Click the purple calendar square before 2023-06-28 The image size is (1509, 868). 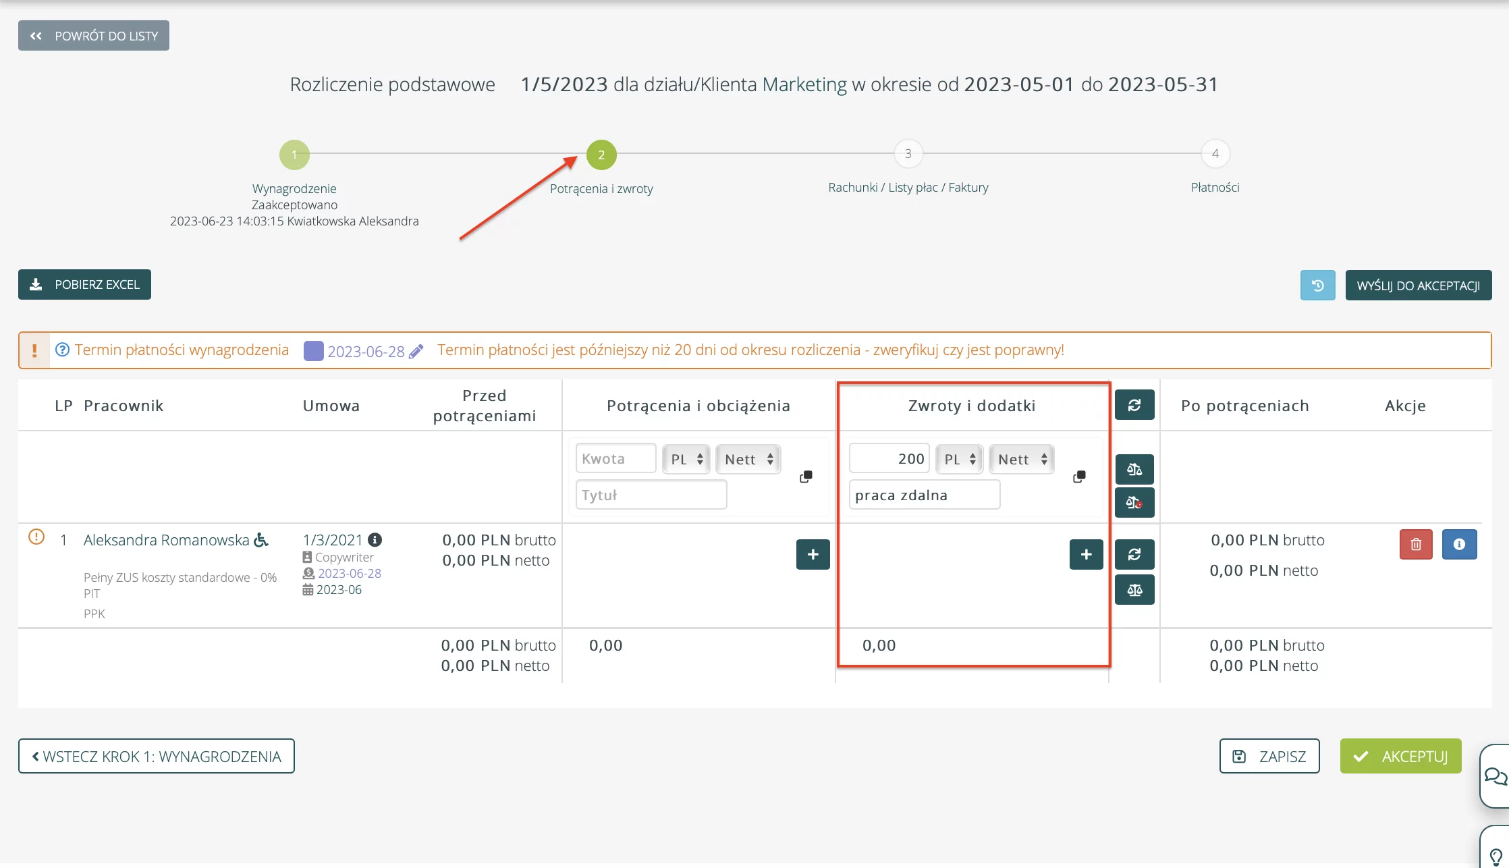coord(313,350)
